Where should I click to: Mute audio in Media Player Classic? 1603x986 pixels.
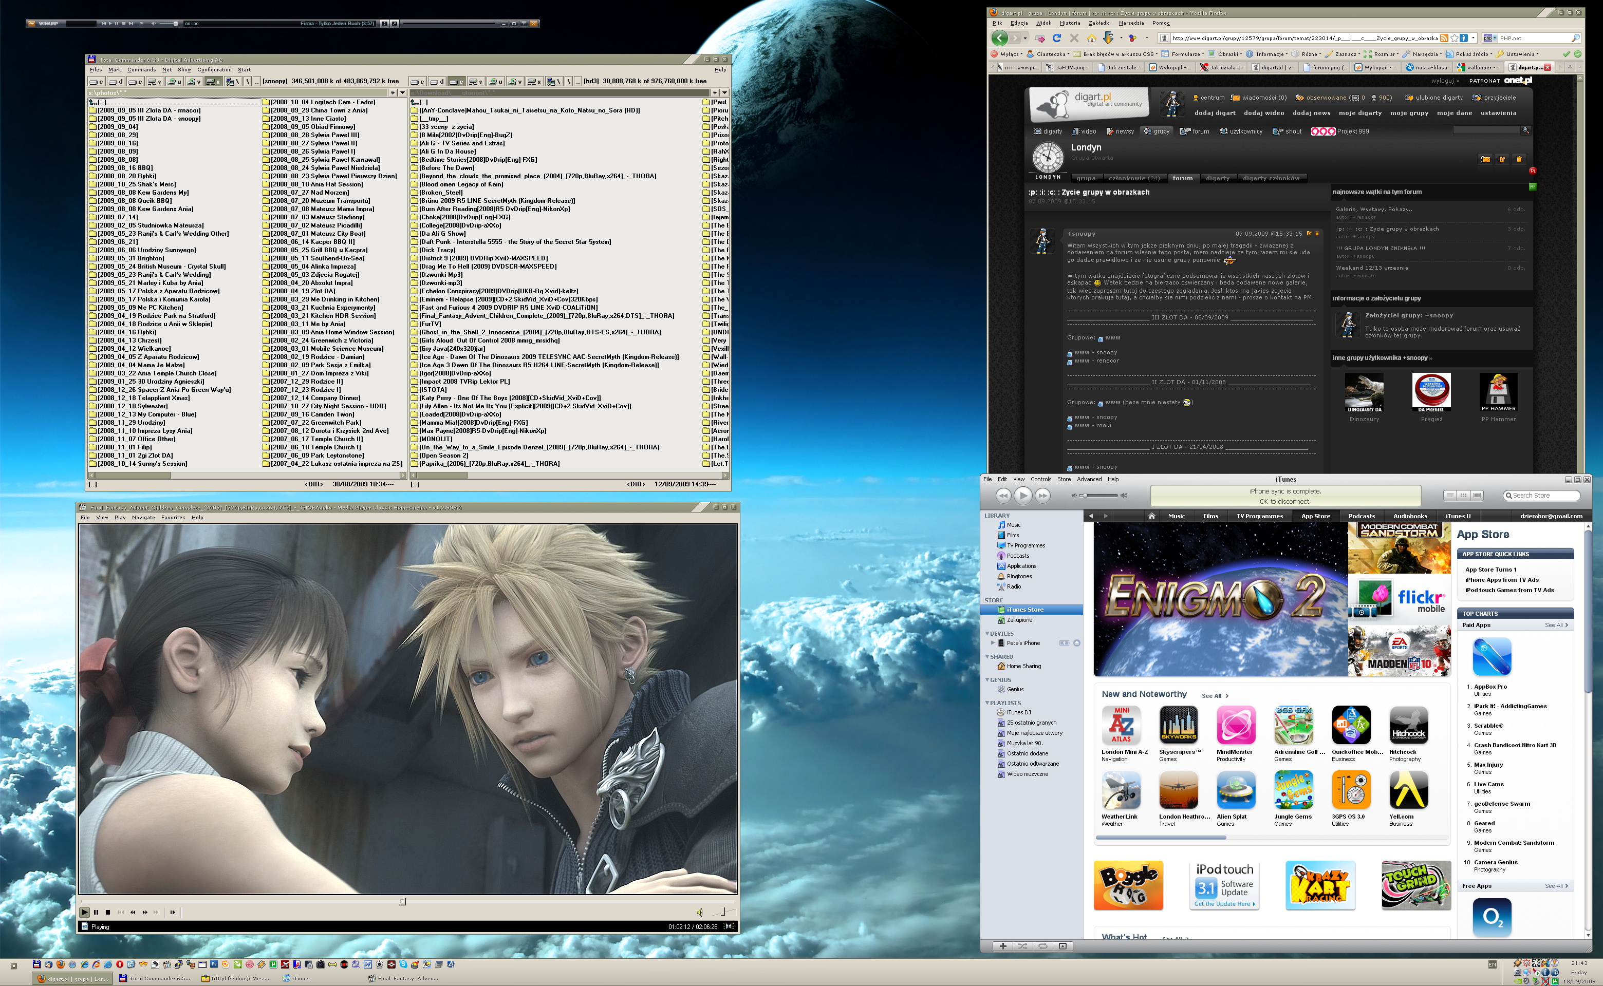699,913
